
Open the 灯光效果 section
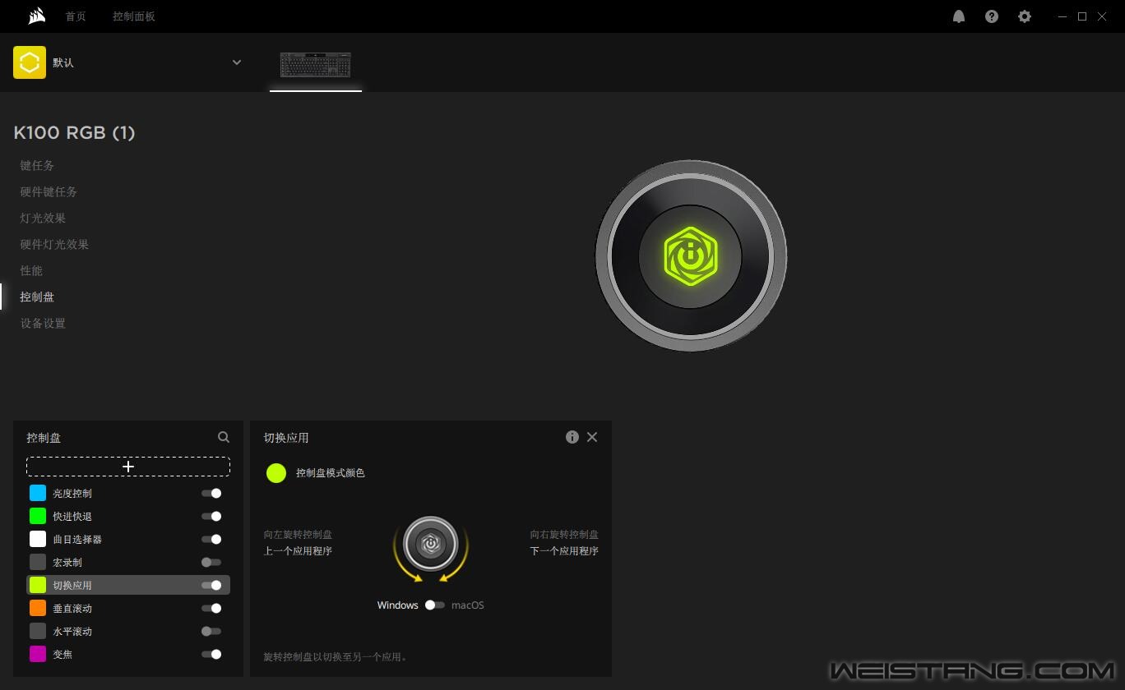[x=43, y=218]
